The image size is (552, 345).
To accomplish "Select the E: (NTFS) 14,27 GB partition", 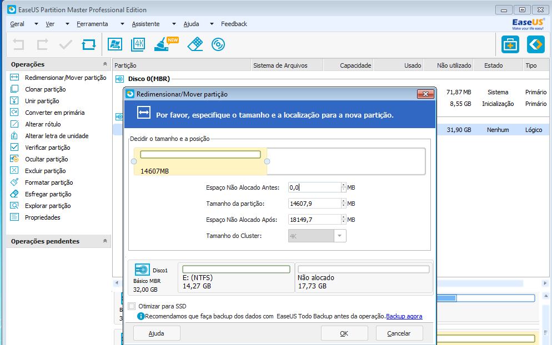I will pos(236,277).
